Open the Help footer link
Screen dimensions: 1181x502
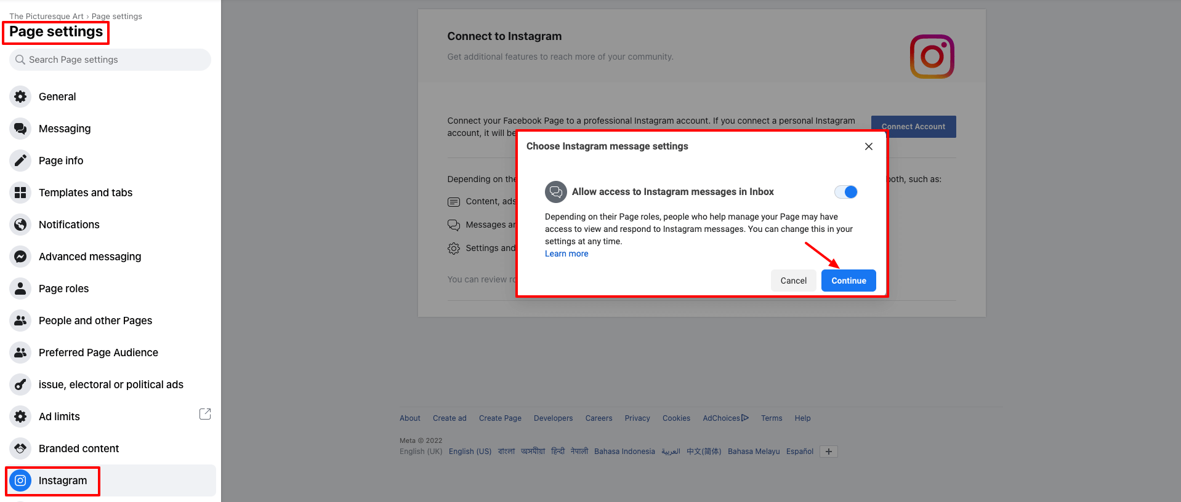click(x=802, y=418)
